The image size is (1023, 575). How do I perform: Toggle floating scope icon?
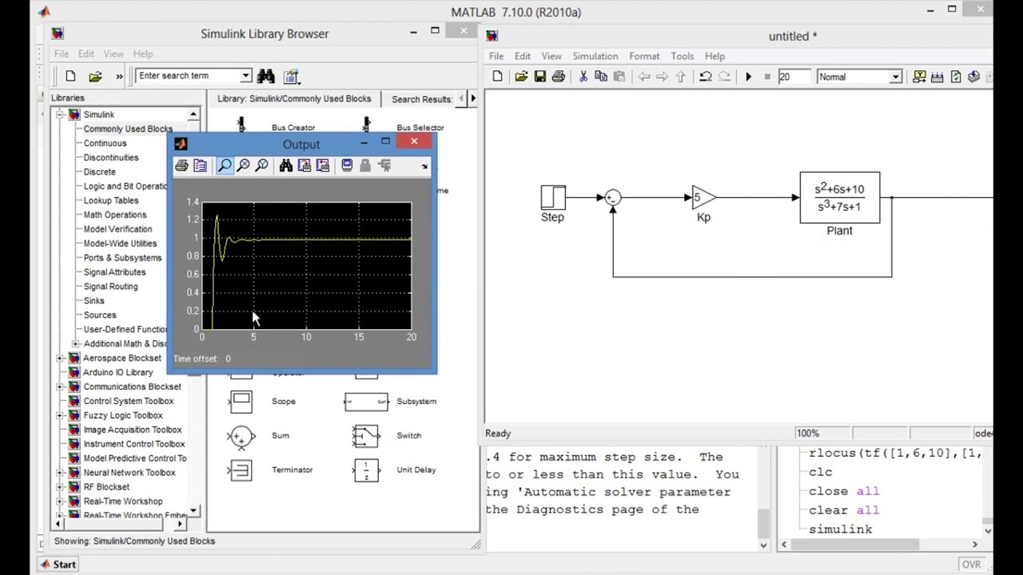coord(347,165)
